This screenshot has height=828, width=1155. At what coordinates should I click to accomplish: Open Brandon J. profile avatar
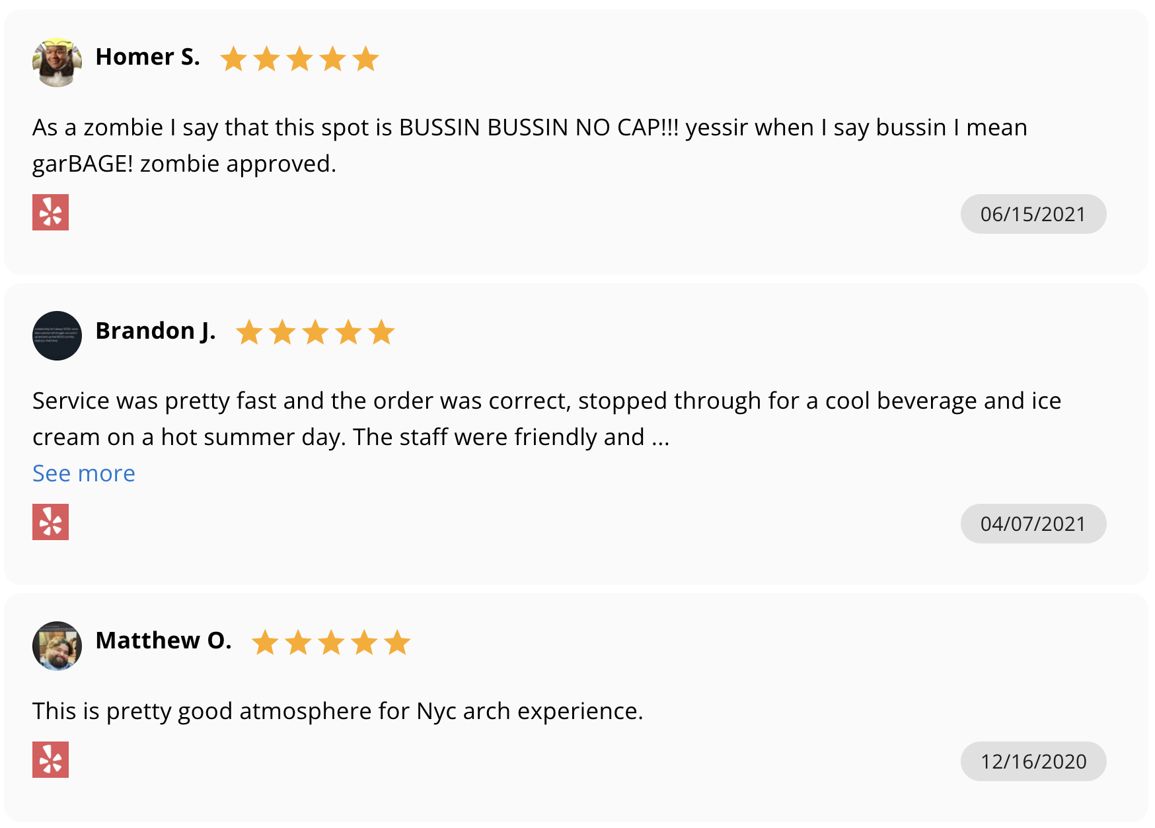[x=57, y=335]
